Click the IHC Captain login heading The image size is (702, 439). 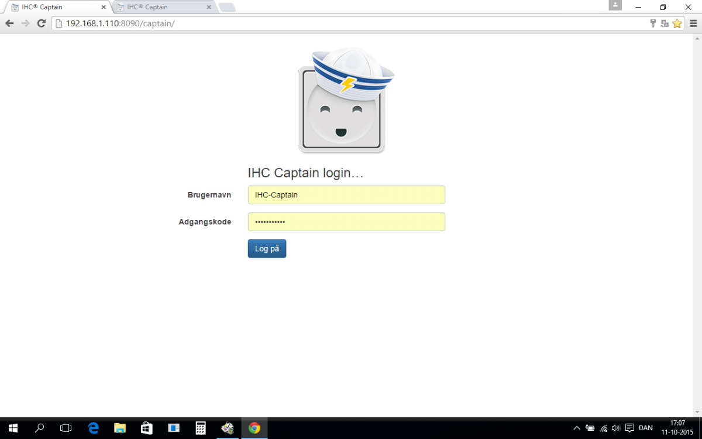(x=306, y=173)
